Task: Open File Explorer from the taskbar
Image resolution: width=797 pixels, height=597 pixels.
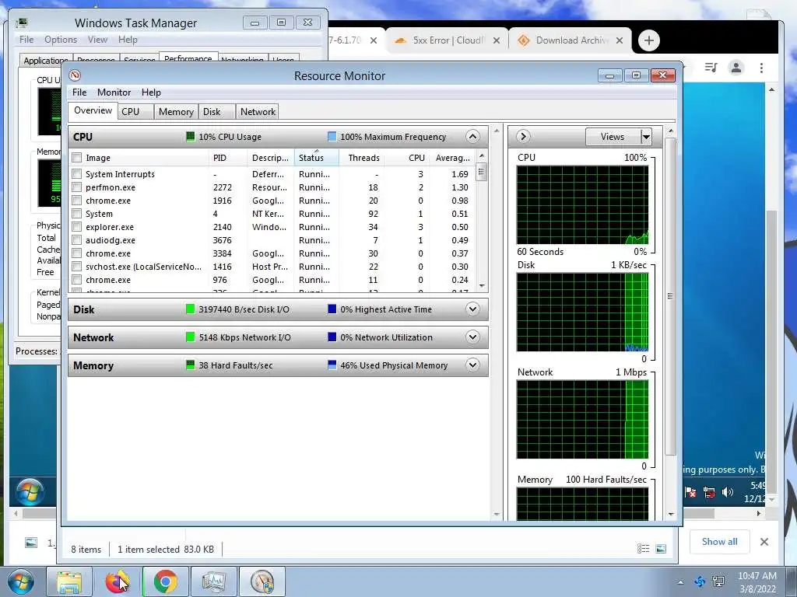Action: tap(69, 581)
